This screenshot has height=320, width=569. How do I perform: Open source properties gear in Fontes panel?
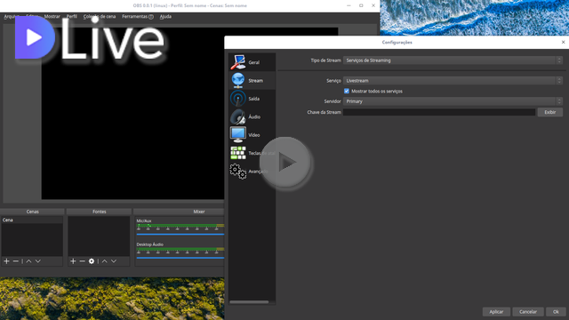coord(92,261)
